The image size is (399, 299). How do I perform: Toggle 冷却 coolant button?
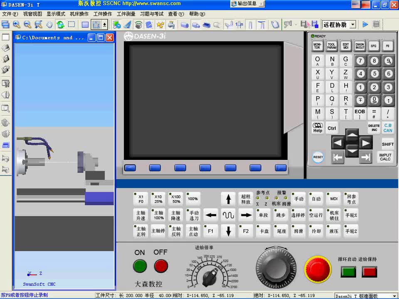pos(316,231)
